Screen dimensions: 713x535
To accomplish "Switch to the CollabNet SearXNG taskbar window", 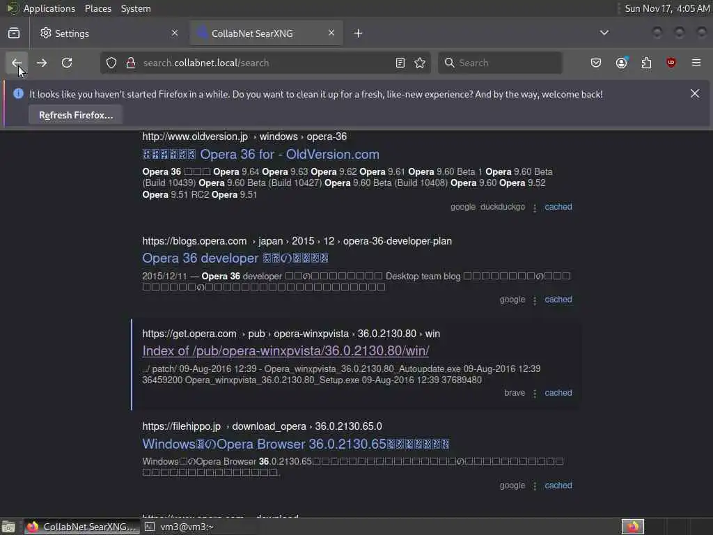I will [82, 527].
